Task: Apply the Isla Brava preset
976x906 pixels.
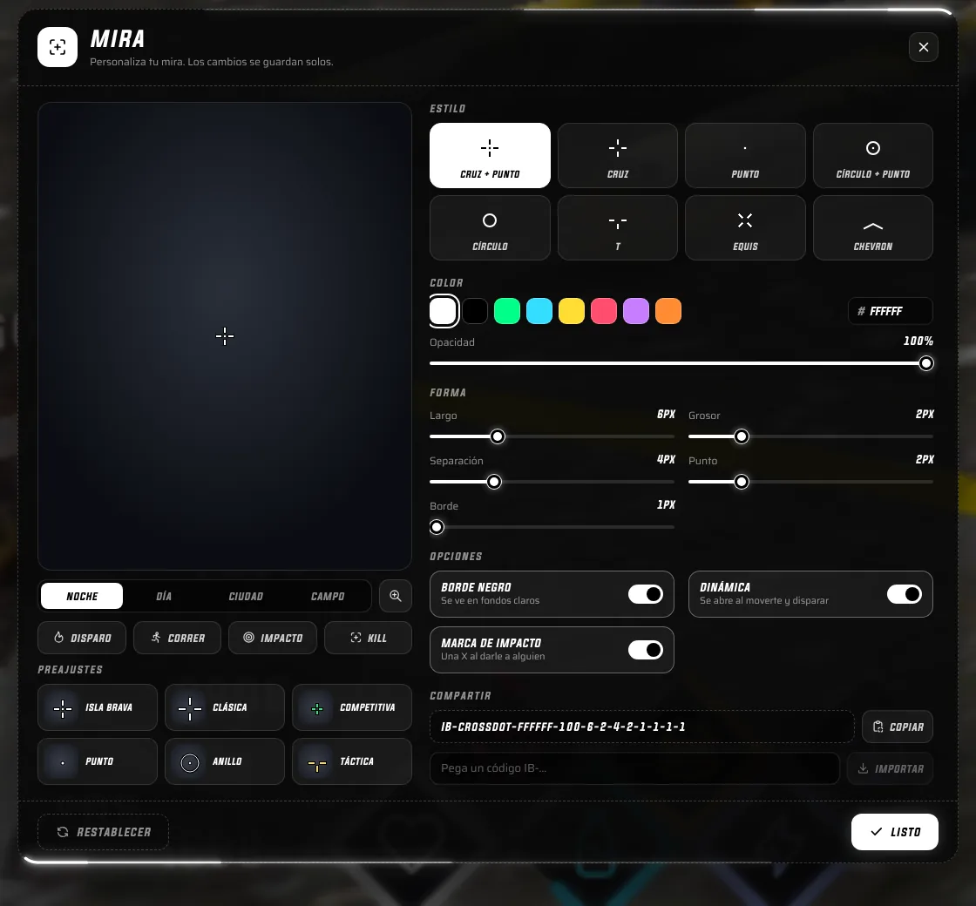Action: [97, 707]
